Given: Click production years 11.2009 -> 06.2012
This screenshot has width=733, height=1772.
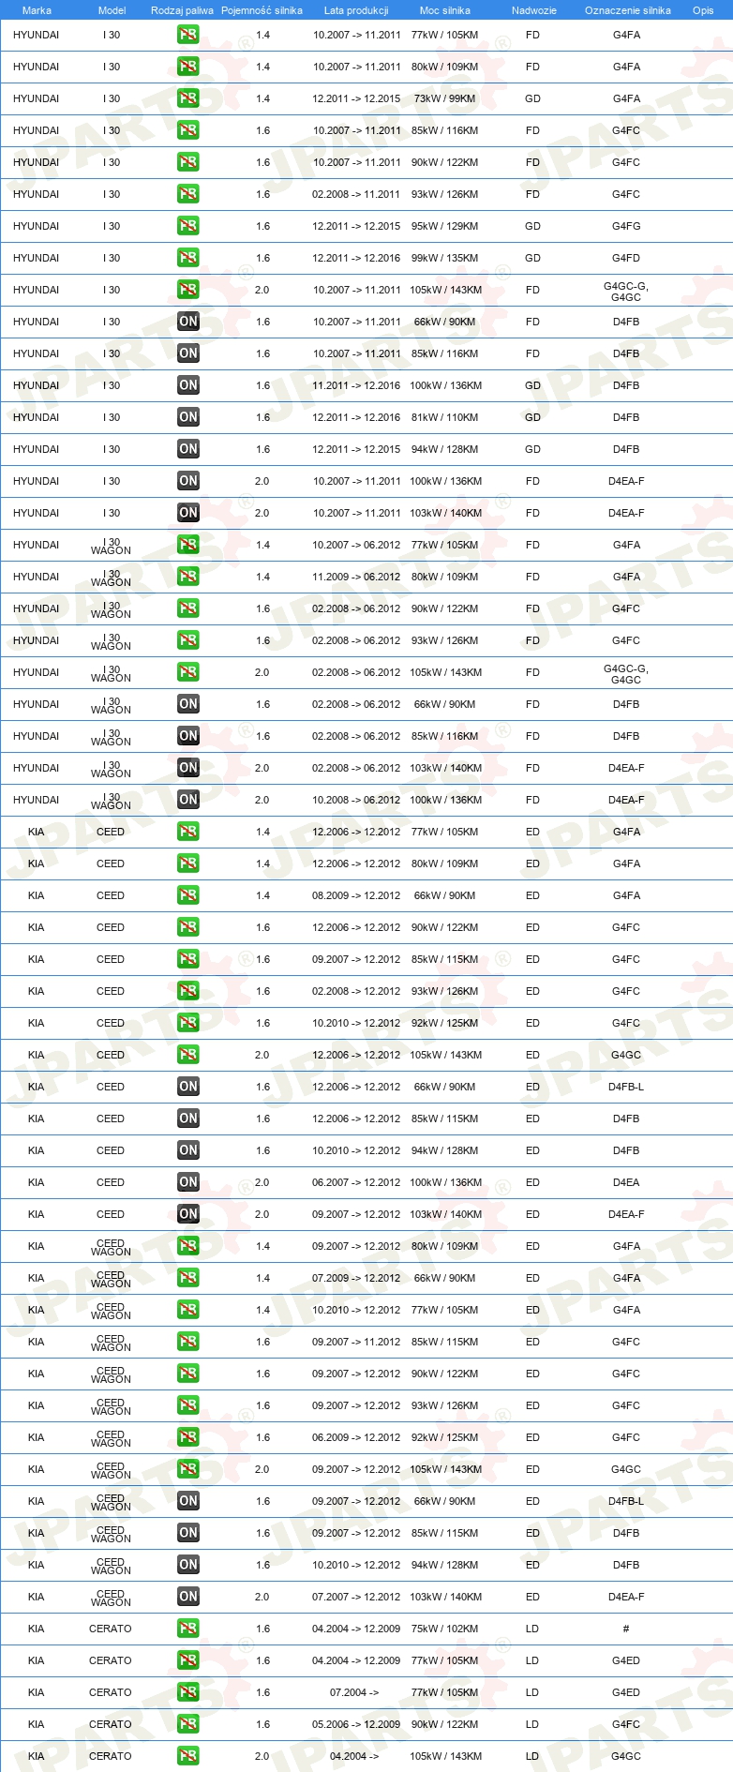Looking at the screenshot, I should click(356, 577).
